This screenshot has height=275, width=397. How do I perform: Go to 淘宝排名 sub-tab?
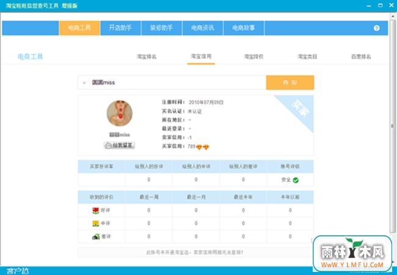tap(147, 57)
